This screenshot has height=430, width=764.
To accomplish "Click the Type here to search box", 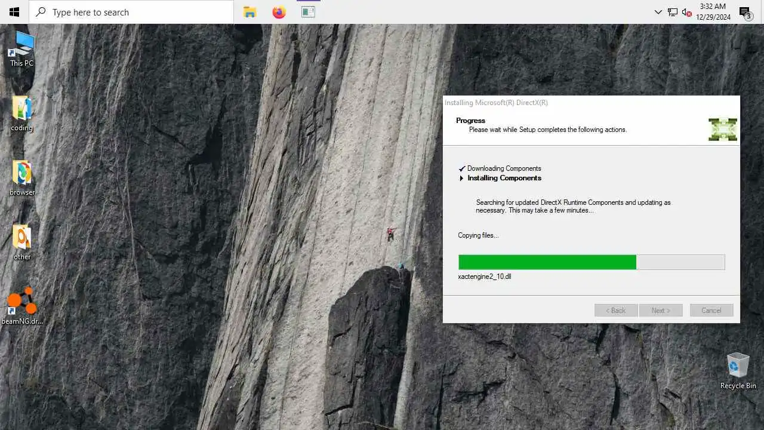I will tap(131, 12).
